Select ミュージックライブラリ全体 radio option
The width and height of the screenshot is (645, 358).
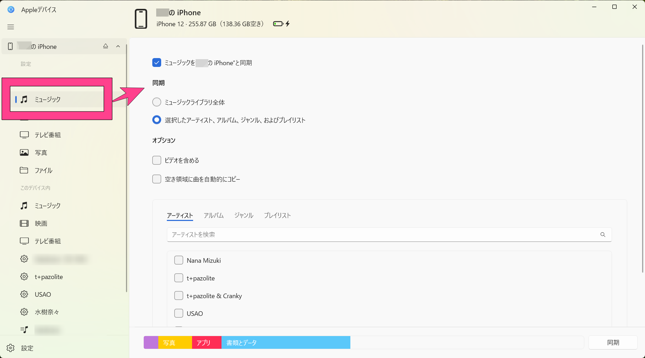pos(157,102)
